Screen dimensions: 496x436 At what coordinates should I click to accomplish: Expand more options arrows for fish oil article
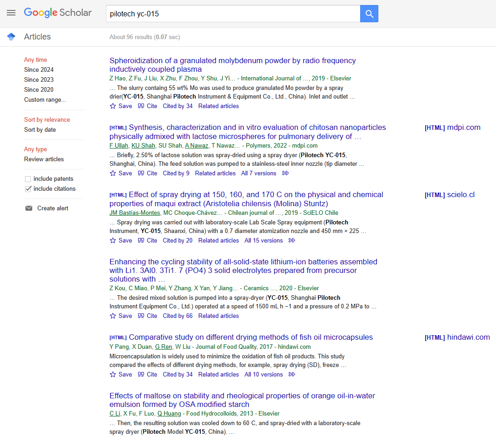292,375
